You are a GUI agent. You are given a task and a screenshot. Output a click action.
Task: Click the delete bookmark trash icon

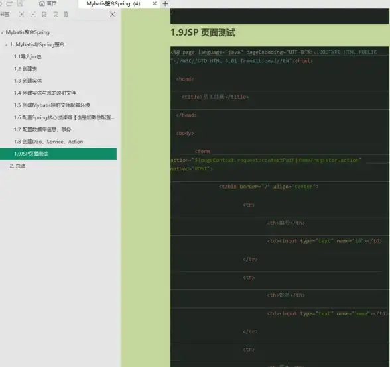(66, 15)
